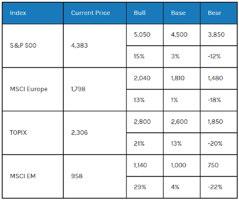Select the Base column header

[178, 13]
